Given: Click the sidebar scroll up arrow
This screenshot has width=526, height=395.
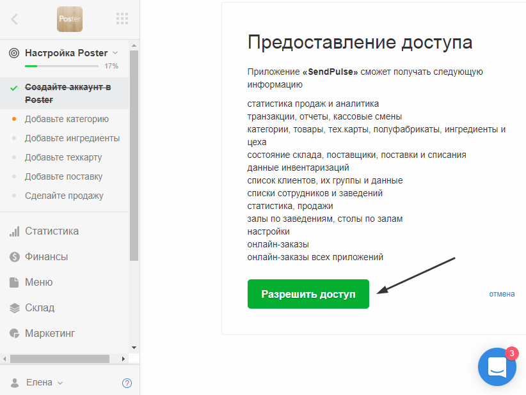Looking at the screenshot, I should click(x=134, y=45).
